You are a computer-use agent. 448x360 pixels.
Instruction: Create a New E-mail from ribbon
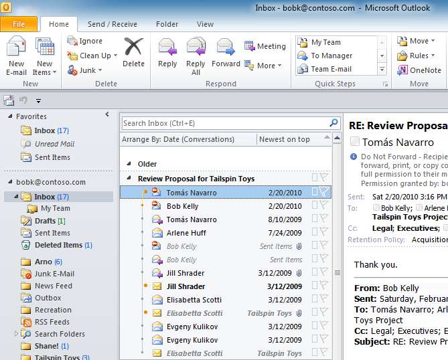(x=16, y=56)
